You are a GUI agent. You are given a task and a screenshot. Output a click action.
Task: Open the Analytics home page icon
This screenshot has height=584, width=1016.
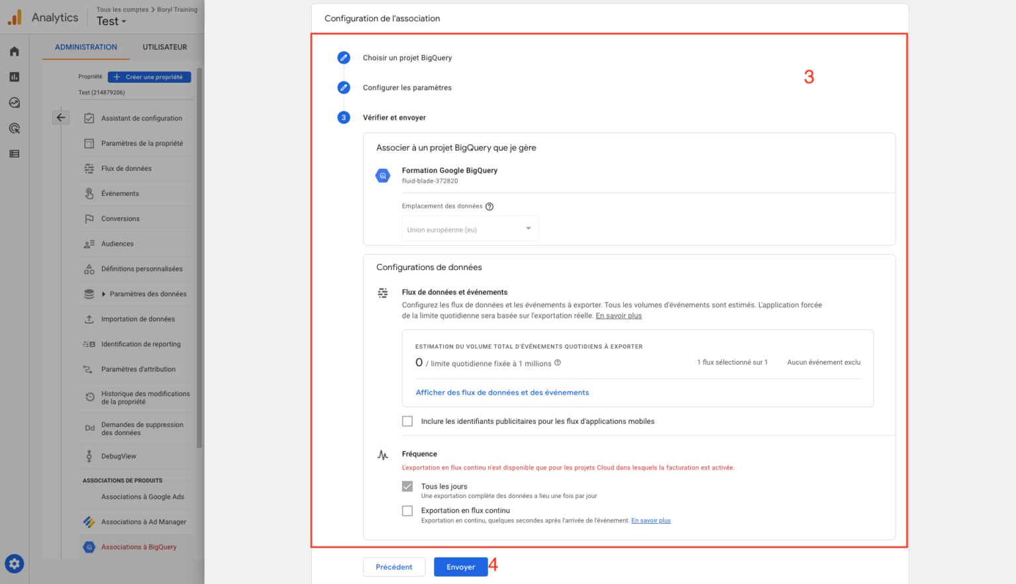pos(14,51)
